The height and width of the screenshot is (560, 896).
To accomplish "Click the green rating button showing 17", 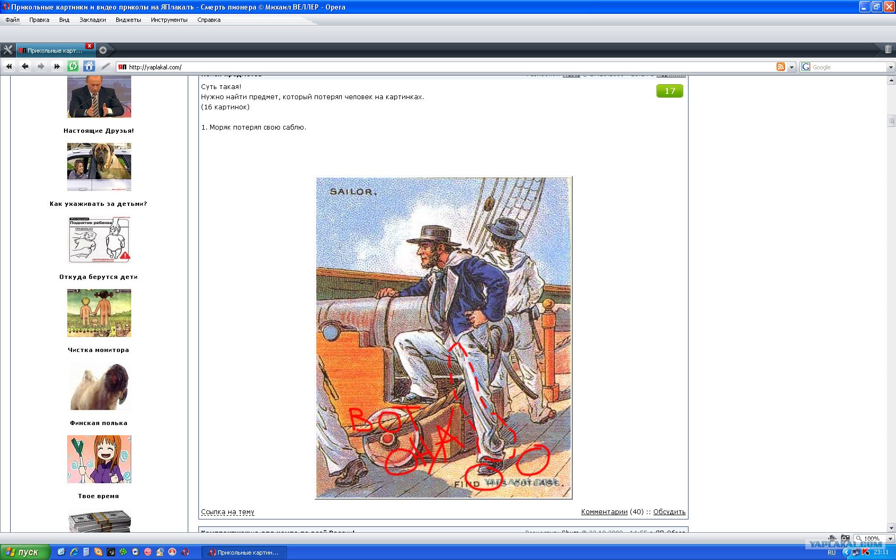I will pyautogui.click(x=670, y=91).
